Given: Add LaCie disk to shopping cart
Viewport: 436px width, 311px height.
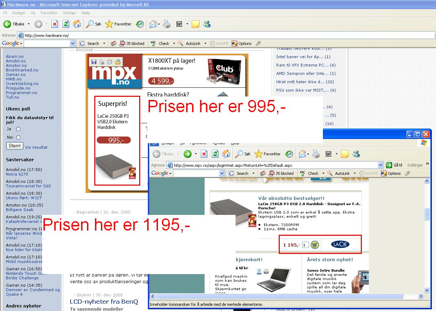Looking at the screenshot, I should point(315,245).
